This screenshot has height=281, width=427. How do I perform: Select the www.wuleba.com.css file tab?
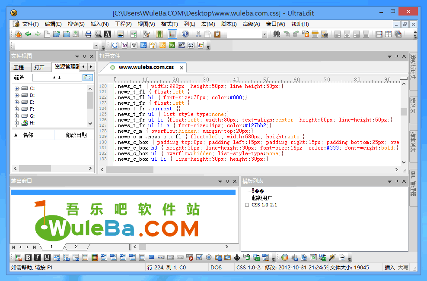click(146, 67)
